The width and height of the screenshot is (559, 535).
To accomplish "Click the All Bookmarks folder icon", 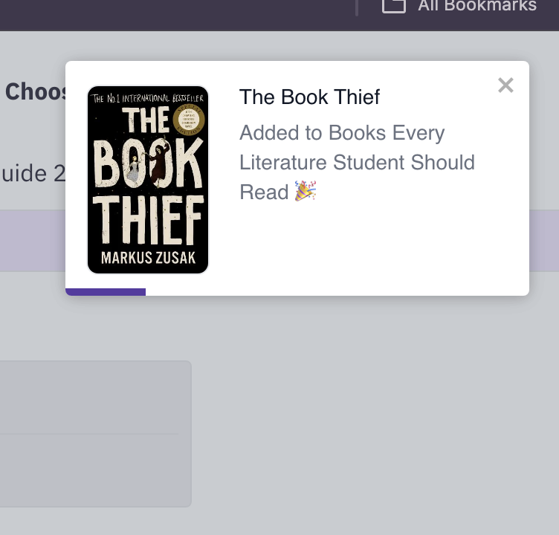I will 393,6.
